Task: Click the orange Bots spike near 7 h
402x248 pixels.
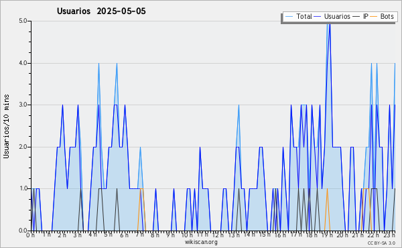Action: pyautogui.click(x=141, y=210)
